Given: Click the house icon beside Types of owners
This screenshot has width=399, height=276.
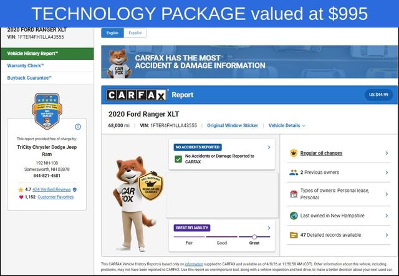Looking at the screenshot, I should pos(294,194).
